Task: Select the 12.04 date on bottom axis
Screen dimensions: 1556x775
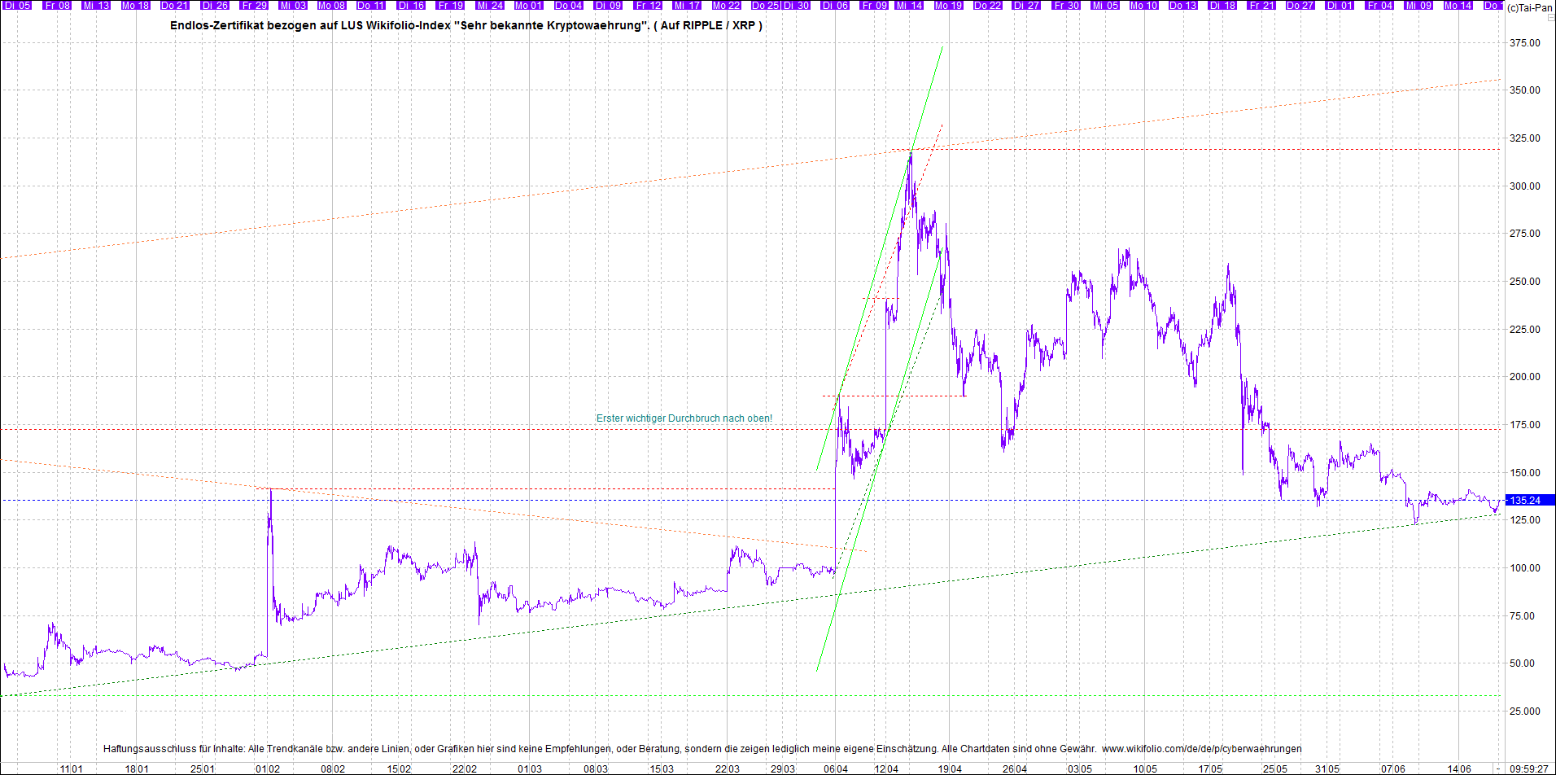Action: (x=886, y=768)
